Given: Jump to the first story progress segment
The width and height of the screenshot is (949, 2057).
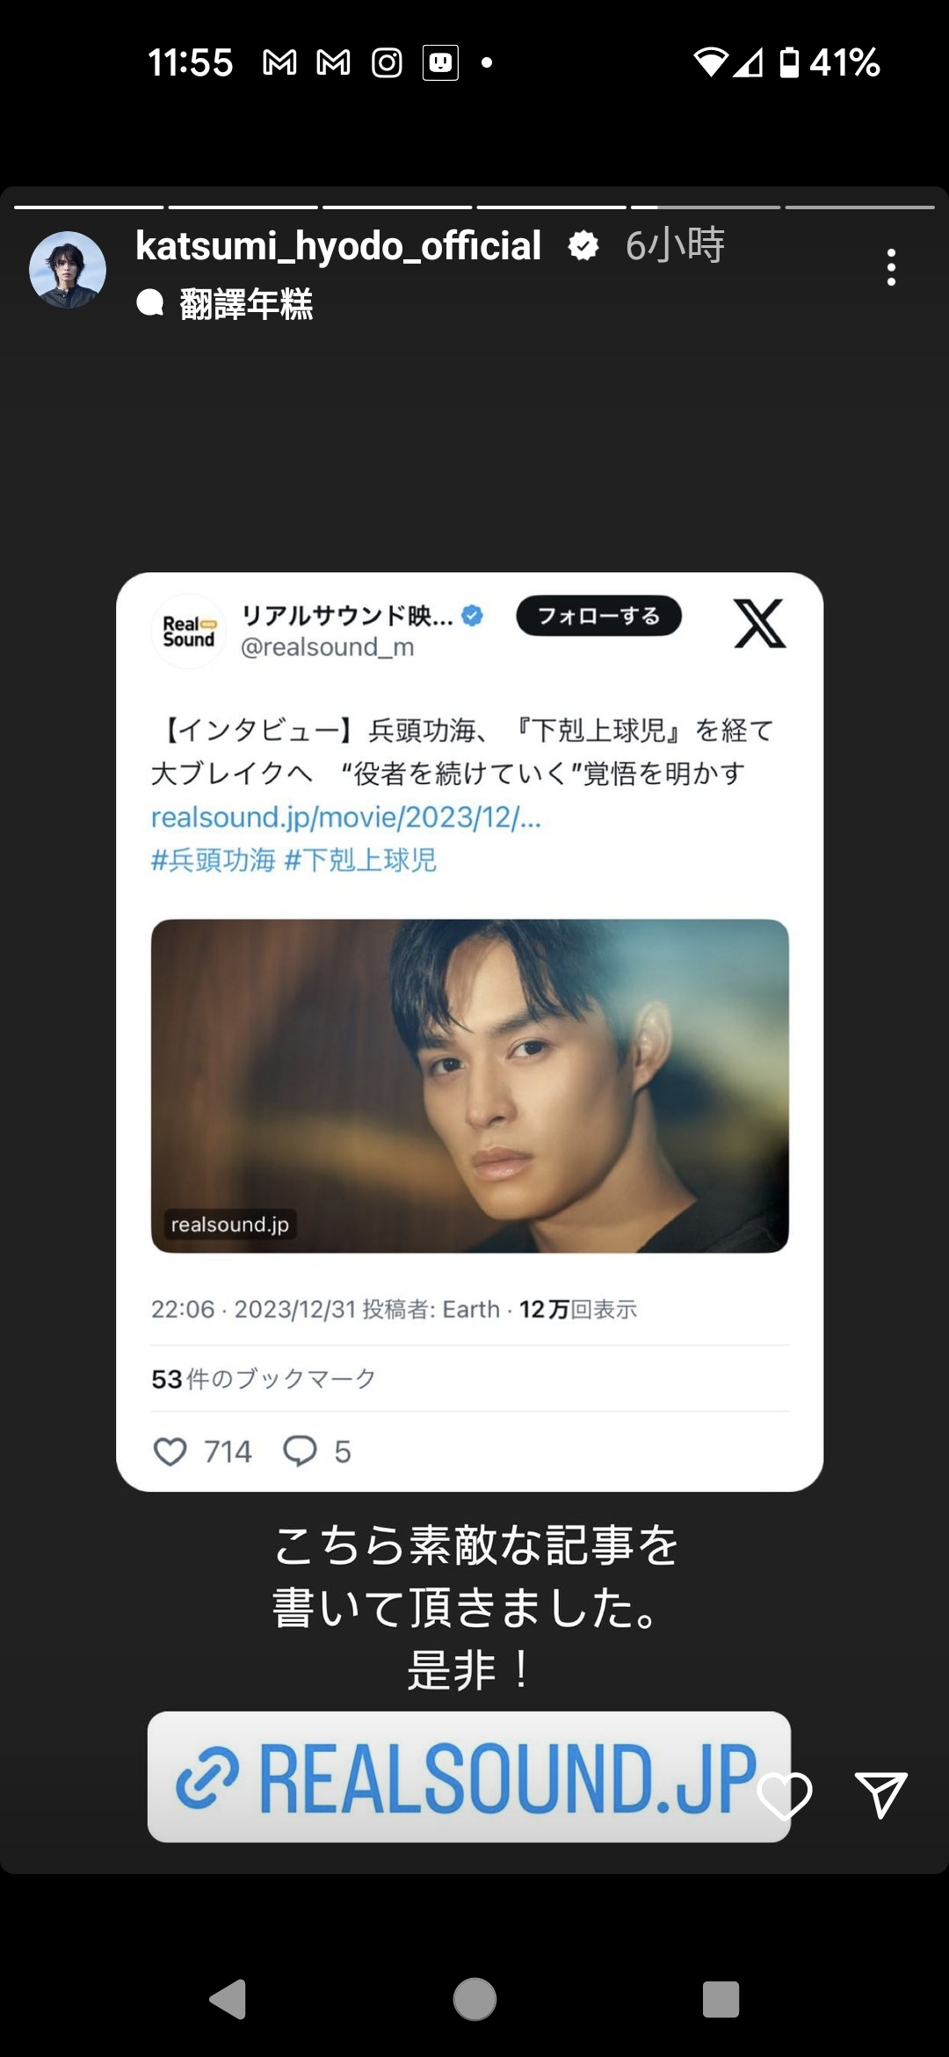Looking at the screenshot, I should click(x=89, y=207).
